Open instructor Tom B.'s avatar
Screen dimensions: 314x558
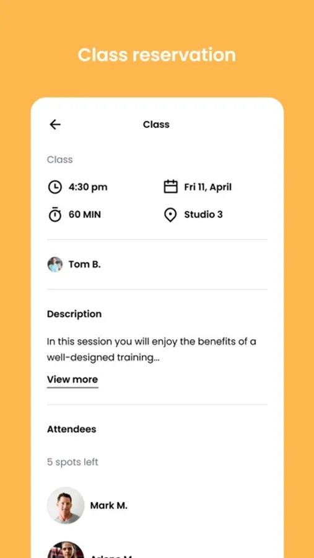click(x=55, y=264)
